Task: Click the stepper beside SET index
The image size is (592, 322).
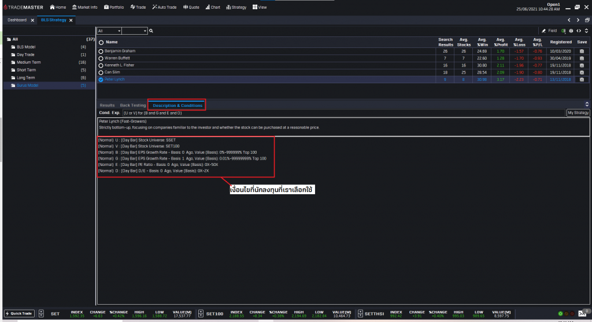Action: click(41, 313)
